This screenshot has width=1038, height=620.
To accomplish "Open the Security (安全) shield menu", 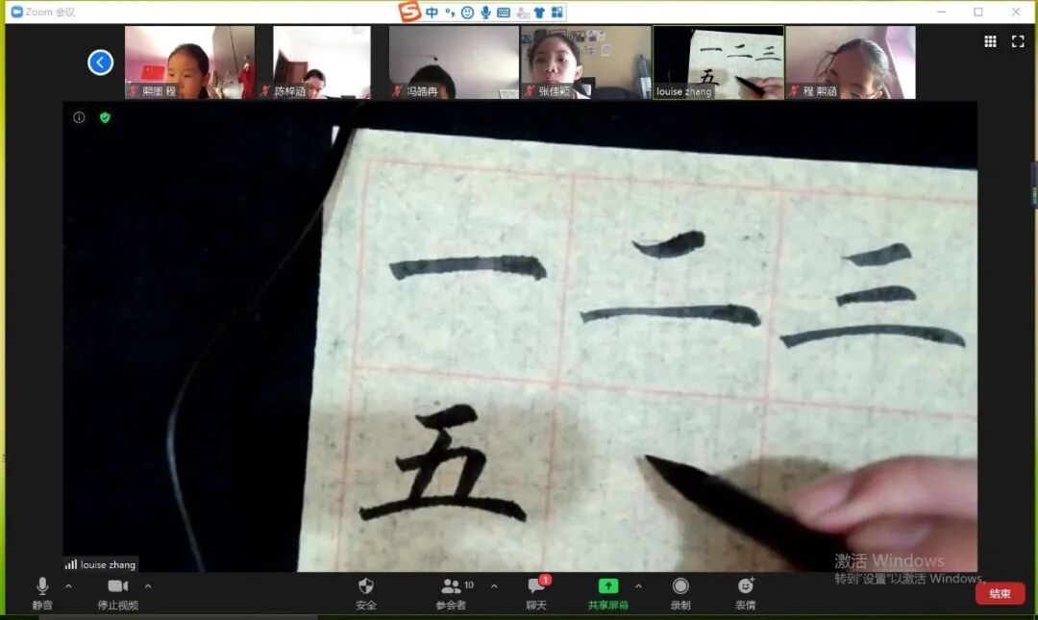I will pos(365,593).
